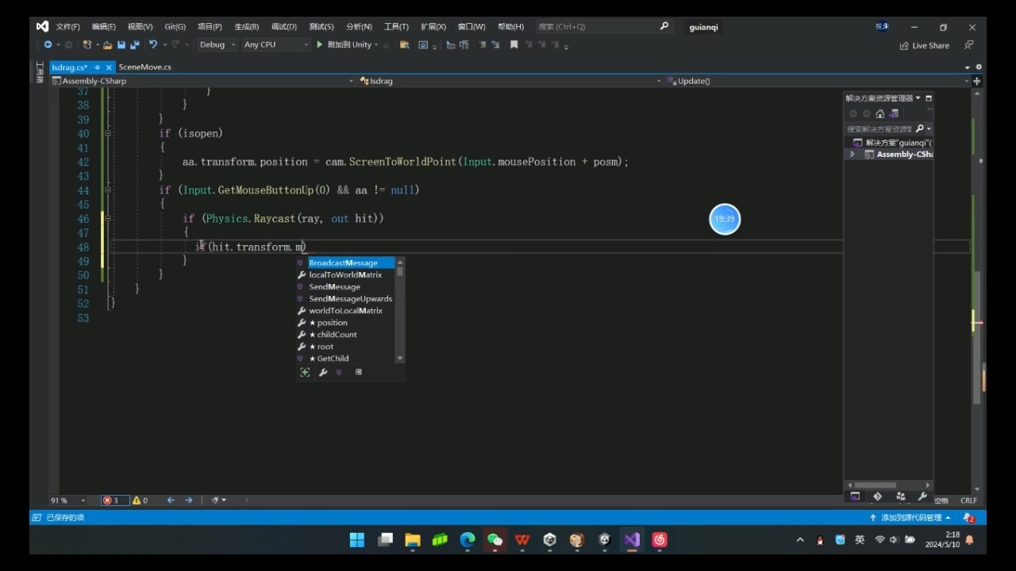Toggle the methods filter in IntelliSense popup
Screen dimensions: 1016x571
(x=340, y=372)
